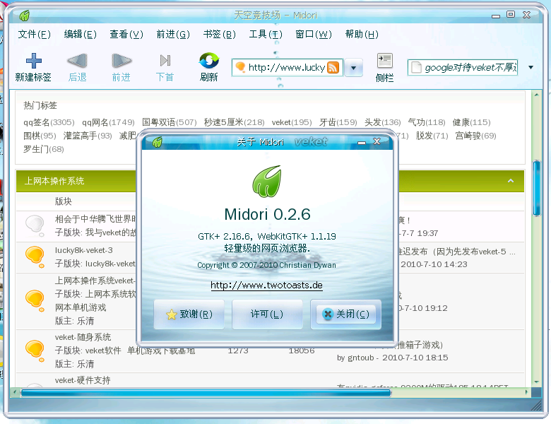551x424 pixels.
Task: Click the site favicon in the address bar
Action: pyautogui.click(x=240, y=67)
